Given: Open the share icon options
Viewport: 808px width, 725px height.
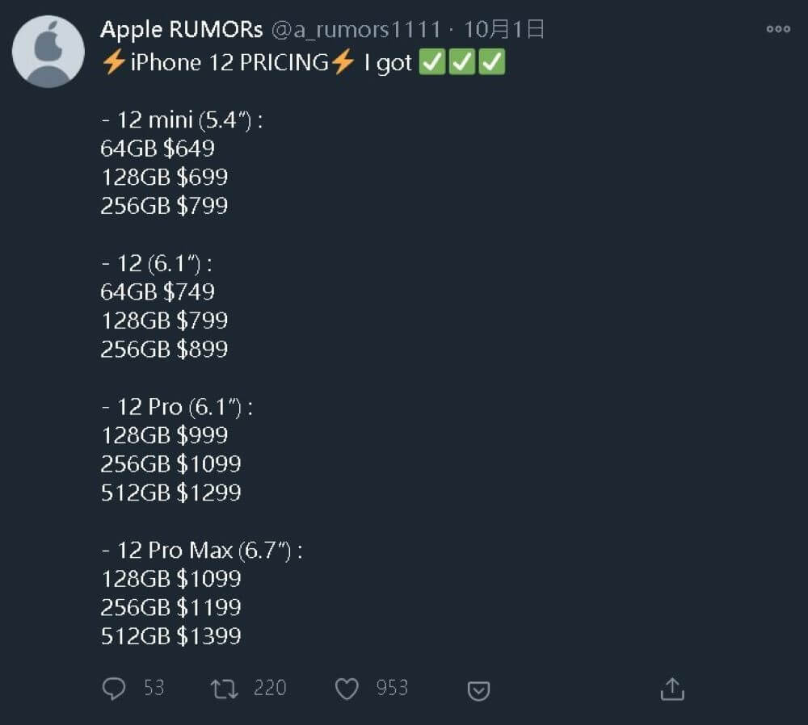Looking at the screenshot, I should point(672,689).
